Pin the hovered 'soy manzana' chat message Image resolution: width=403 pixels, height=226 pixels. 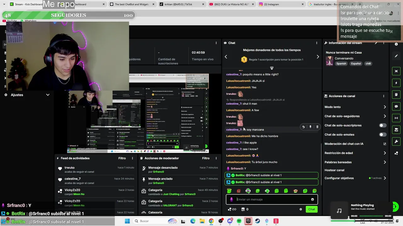tap(310, 127)
